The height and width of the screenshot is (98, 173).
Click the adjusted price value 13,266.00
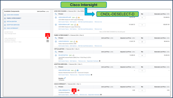point(132,55)
